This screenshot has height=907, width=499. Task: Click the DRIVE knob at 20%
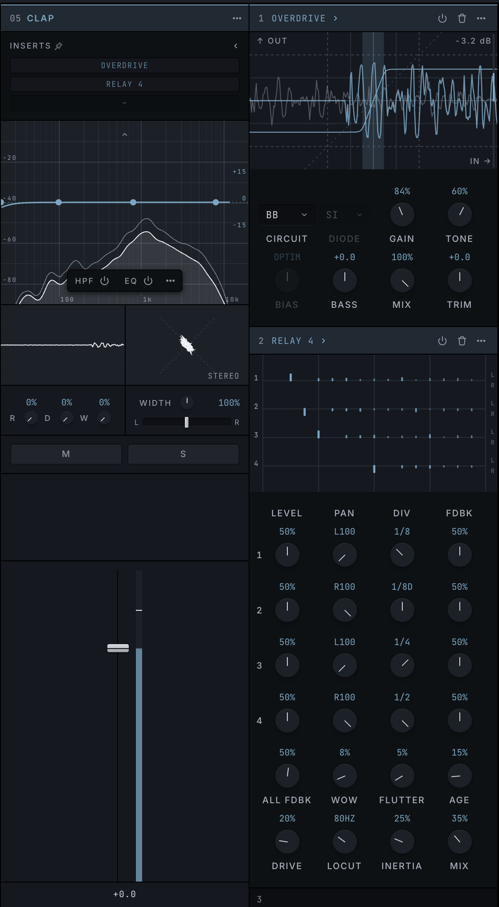click(x=287, y=842)
